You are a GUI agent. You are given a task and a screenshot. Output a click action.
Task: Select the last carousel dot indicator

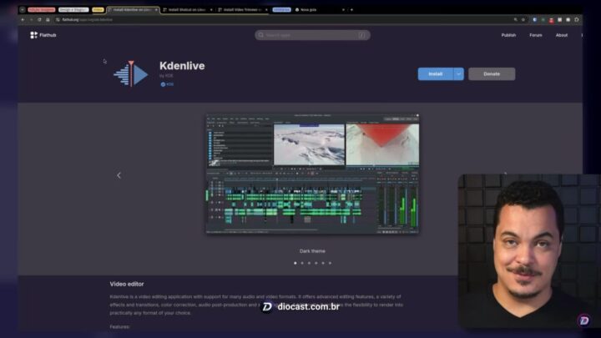330,263
